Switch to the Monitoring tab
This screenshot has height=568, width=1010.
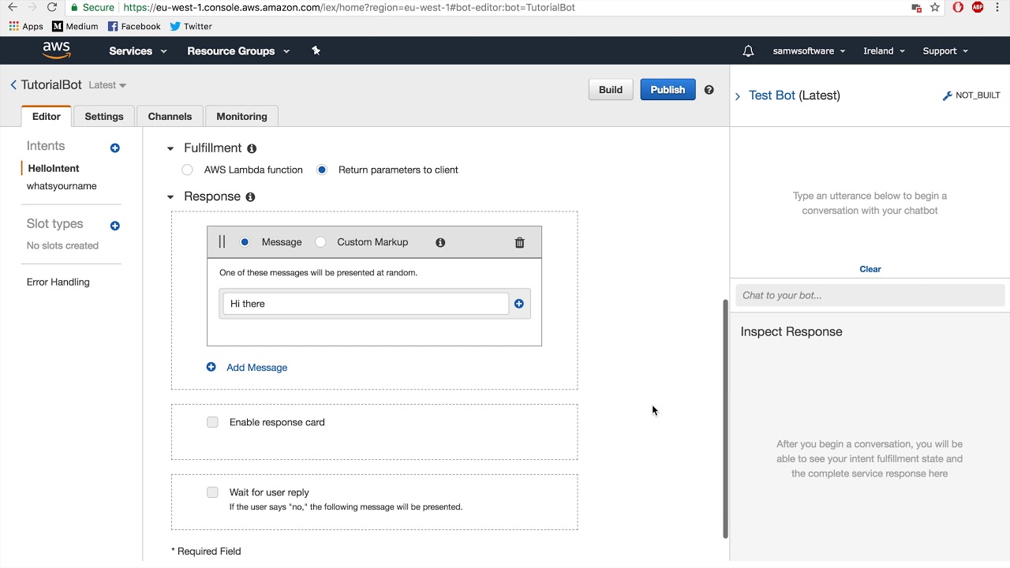(x=241, y=116)
